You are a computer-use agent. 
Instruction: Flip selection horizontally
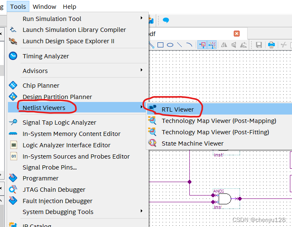tap(224, 45)
